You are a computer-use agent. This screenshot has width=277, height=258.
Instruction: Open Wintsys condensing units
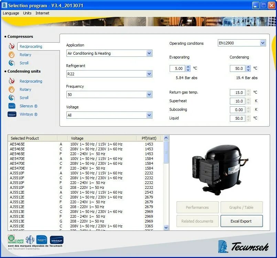[29, 114]
